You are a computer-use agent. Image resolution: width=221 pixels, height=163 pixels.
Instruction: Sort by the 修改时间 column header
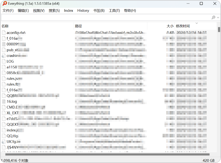(x=196, y=26)
